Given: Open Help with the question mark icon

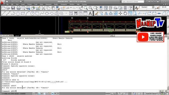Looking at the screenshot, I should coord(131,8).
